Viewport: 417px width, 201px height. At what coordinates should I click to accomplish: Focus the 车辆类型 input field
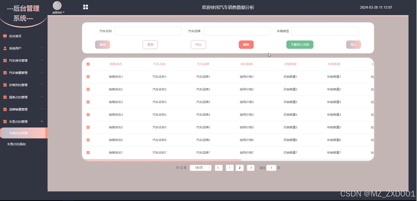pos(325,31)
